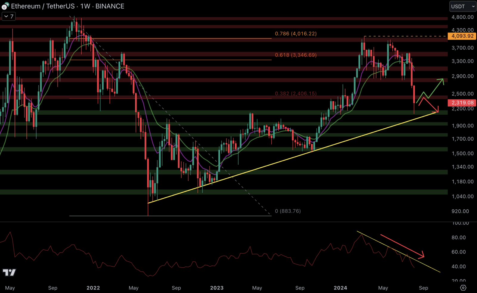Click the 1,900.00 price axis label
The image size is (477, 293).
(x=462, y=126)
